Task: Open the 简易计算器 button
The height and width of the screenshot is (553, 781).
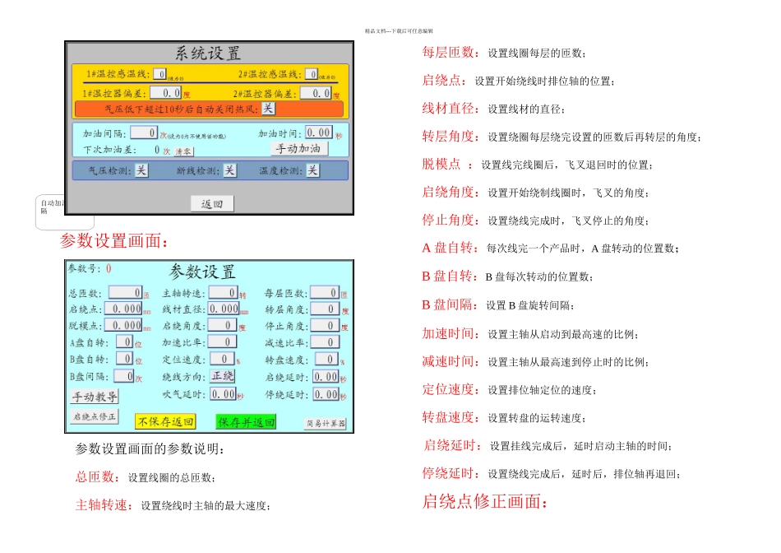Action: tap(326, 423)
